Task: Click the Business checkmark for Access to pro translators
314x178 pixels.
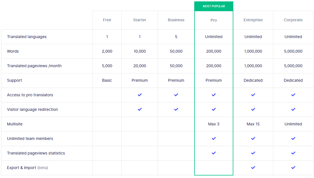Action: (x=176, y=95)
